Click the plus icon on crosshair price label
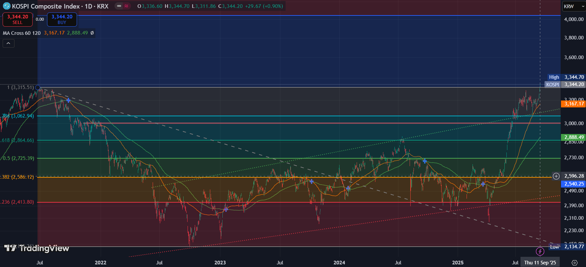Viewport: 586px width, 267px height. click(556, 176)
